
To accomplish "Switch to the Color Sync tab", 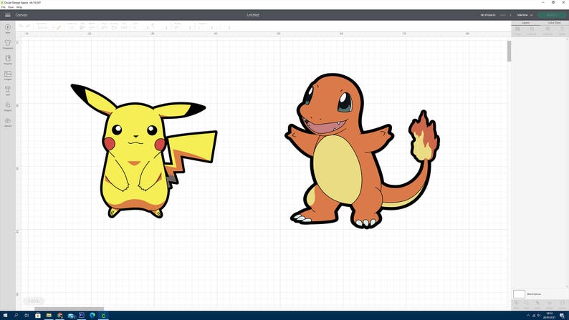I will tap(554, 23).
